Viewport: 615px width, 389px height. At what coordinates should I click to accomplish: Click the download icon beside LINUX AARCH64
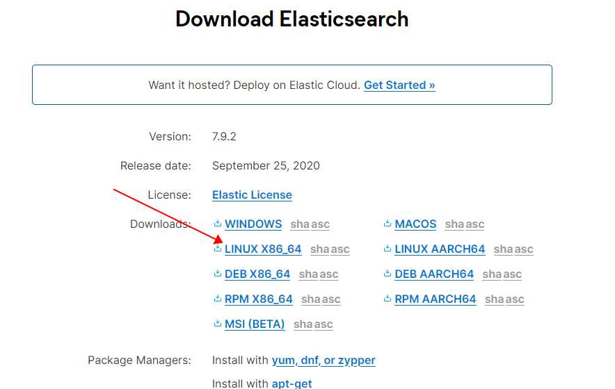pos(388,249)
